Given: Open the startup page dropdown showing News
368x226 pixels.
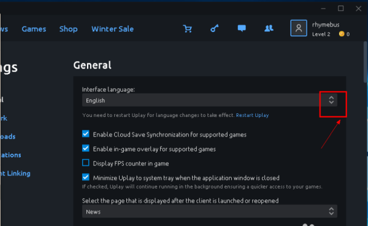Looking at the screenshot, I should point(210,211).
